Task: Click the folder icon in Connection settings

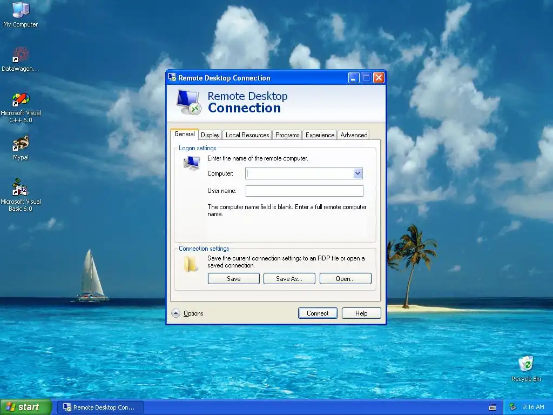Action: 190,264
